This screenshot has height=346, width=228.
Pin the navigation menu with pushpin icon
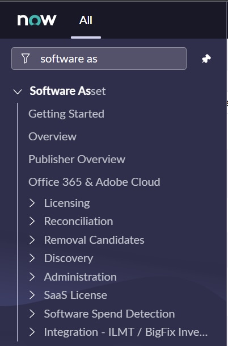point(206,59)
